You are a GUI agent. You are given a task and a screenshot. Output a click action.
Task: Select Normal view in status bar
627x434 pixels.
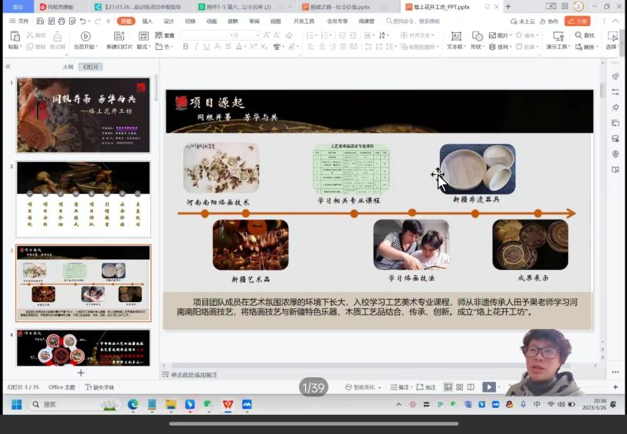click(448, 386)
